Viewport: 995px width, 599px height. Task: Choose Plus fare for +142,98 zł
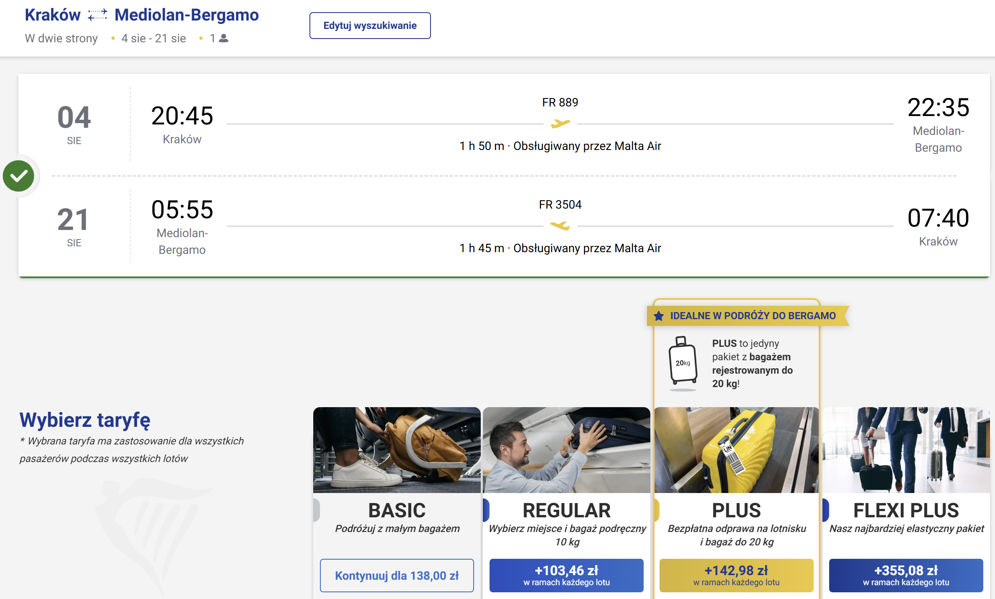pyautogui.click(x=736, y=576)
